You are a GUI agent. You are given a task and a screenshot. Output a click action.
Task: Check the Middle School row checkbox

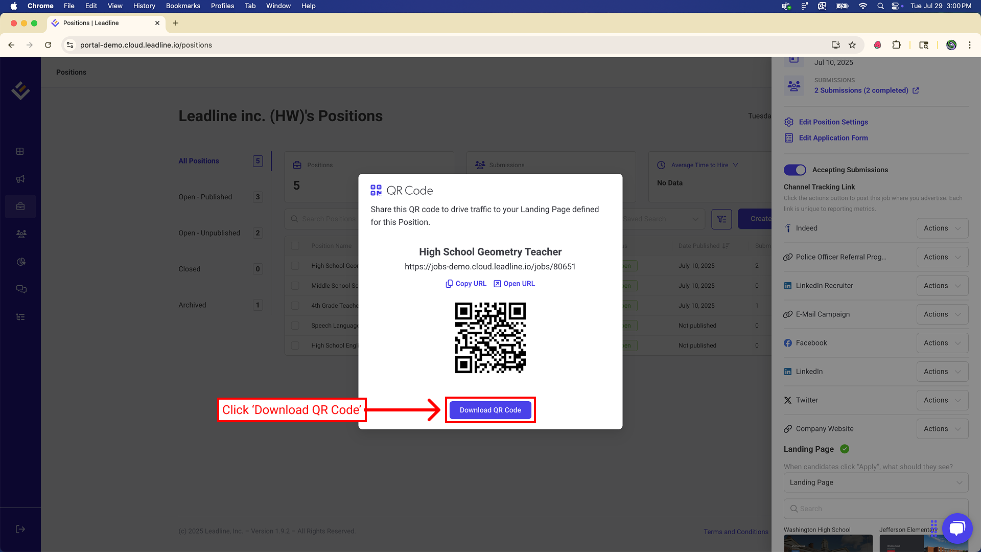coord(295,286)
